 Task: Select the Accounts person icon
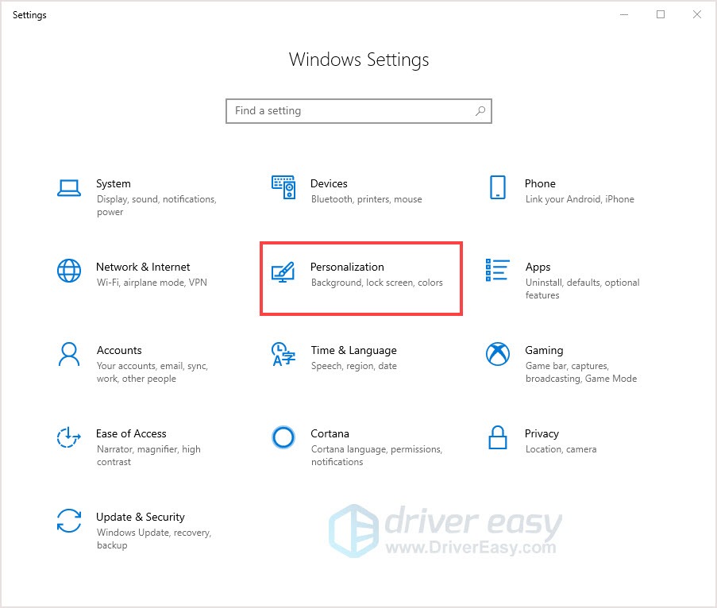(x=69, y=354)
